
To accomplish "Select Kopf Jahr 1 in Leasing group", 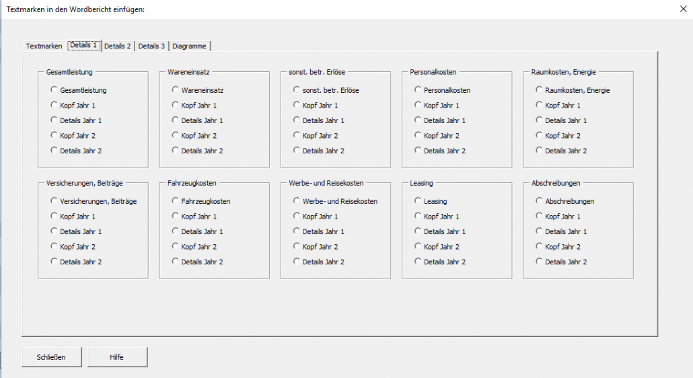I will [437, 217].
